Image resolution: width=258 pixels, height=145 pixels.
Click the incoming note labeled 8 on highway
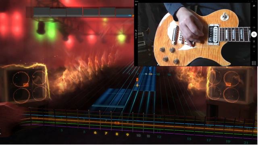click(x=137, y=85)
